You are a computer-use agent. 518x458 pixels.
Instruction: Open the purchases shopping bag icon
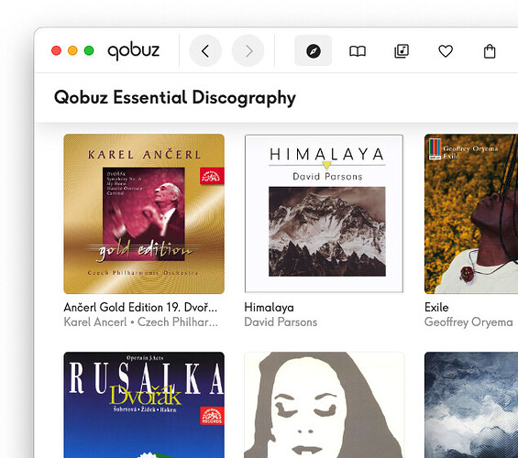490,51
